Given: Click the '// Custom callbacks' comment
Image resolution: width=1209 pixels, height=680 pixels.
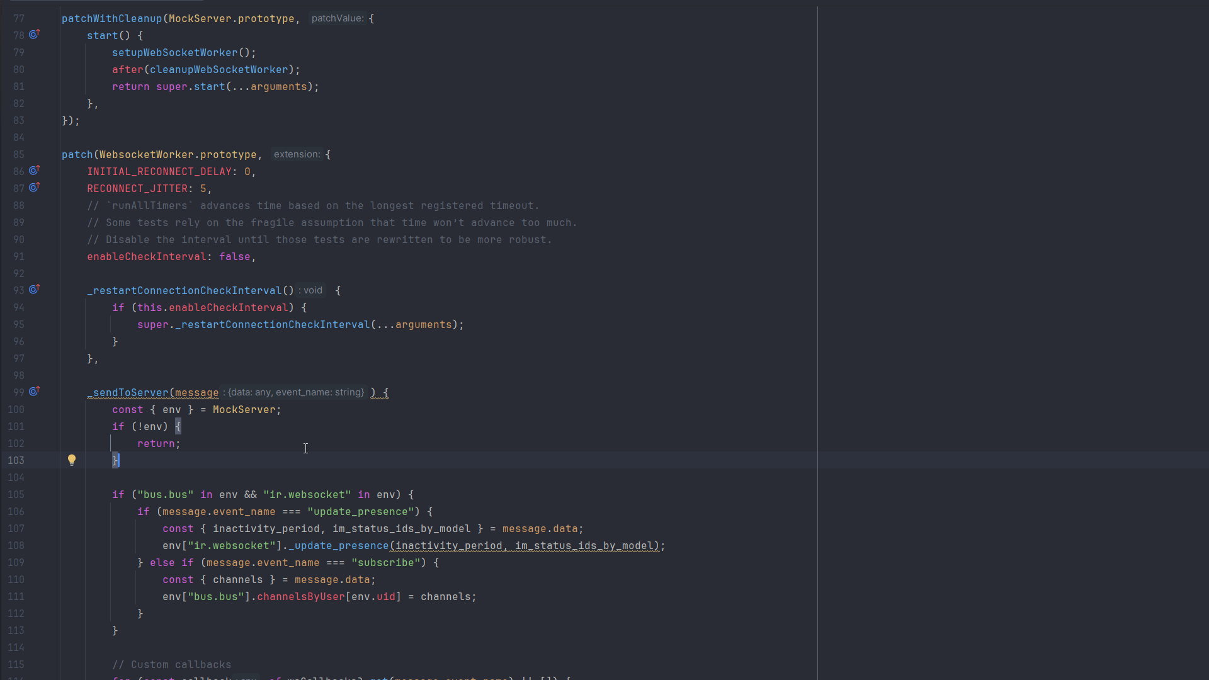Looking at the screenshot, I should coord(172,665).
